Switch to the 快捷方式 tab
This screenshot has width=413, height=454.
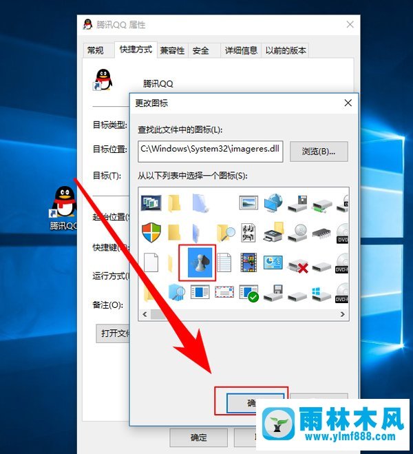coord(136,50)
